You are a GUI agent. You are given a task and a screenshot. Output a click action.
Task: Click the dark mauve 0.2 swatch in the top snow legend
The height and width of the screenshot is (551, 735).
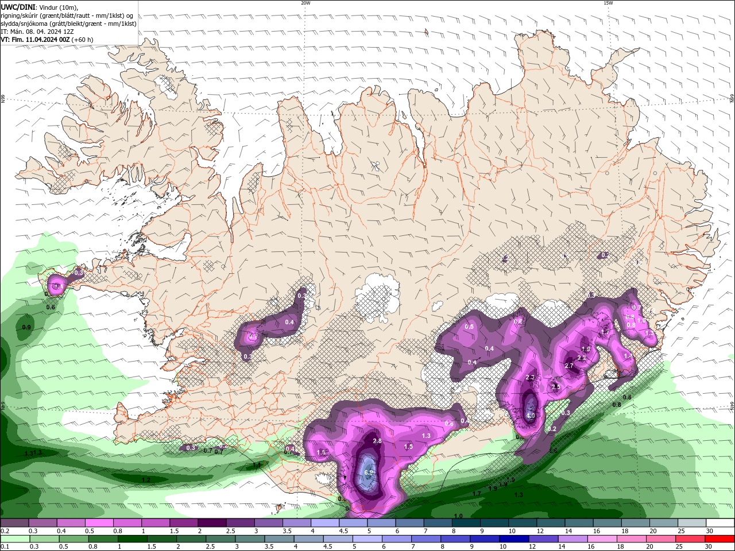[15, 523]
